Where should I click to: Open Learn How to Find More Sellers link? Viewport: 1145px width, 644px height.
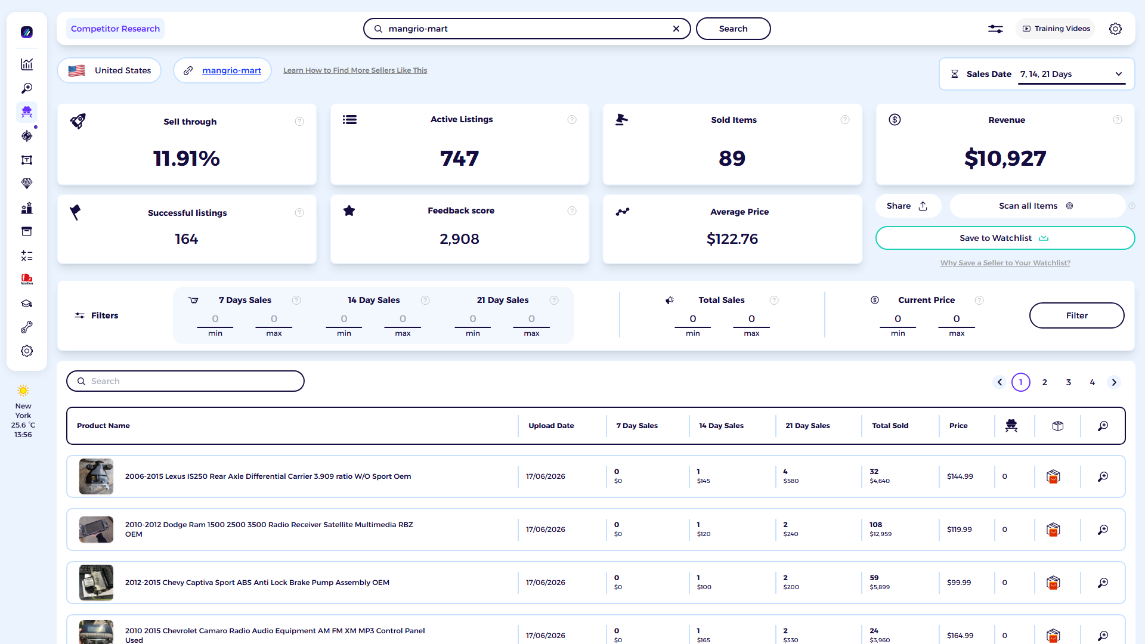(x=355, y=70)
